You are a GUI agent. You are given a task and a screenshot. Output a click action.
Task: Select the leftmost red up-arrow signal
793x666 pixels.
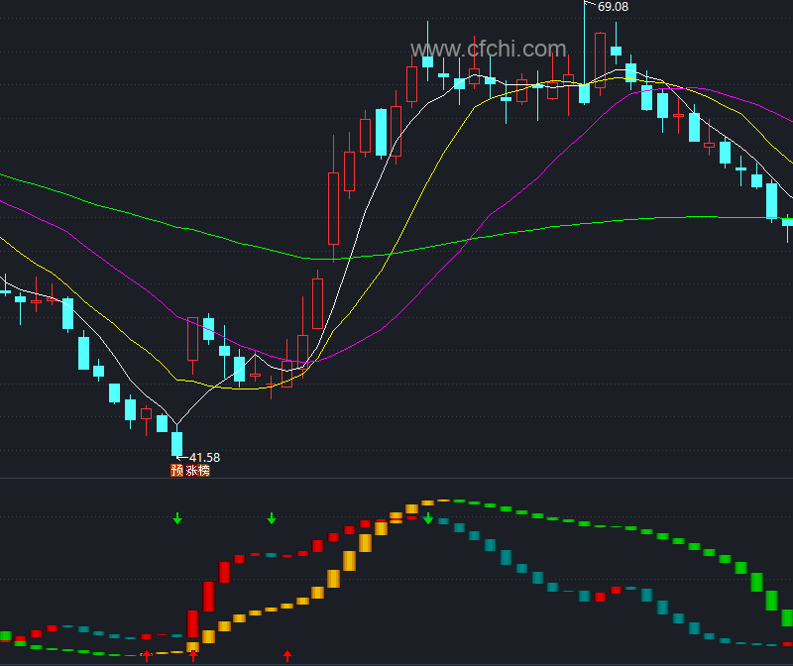(147, 656)
